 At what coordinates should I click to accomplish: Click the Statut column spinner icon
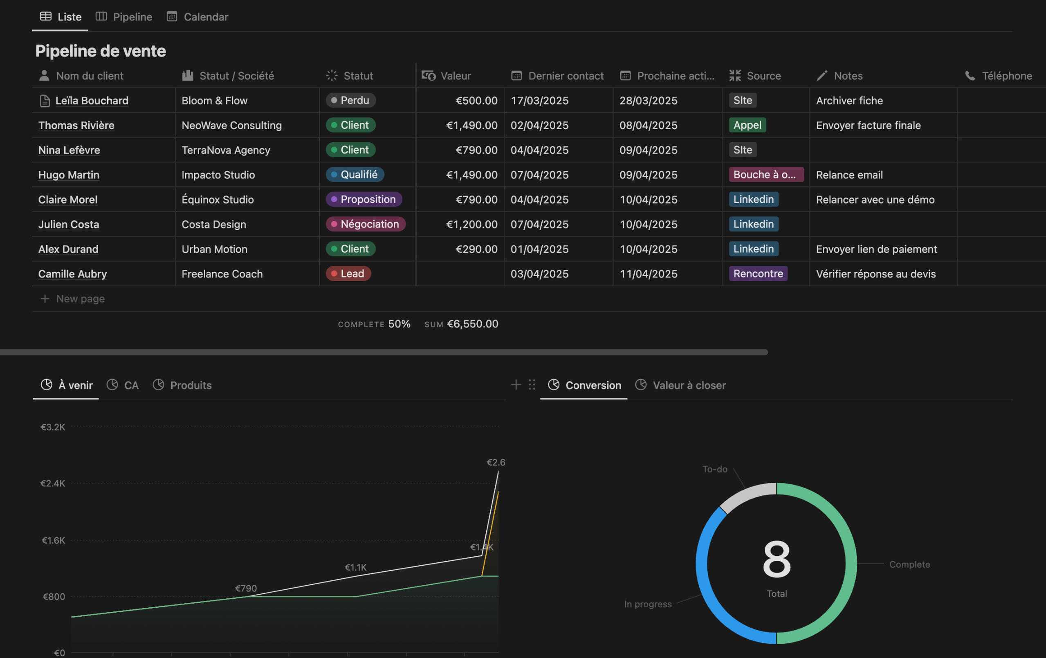tap(332, 76)
